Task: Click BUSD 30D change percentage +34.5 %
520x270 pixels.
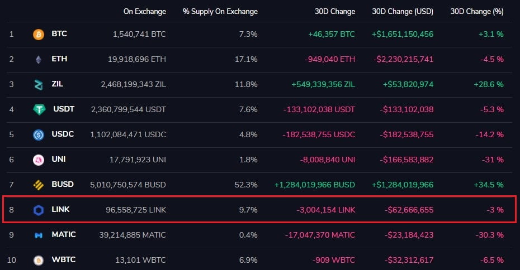Action: click(488, 185)
